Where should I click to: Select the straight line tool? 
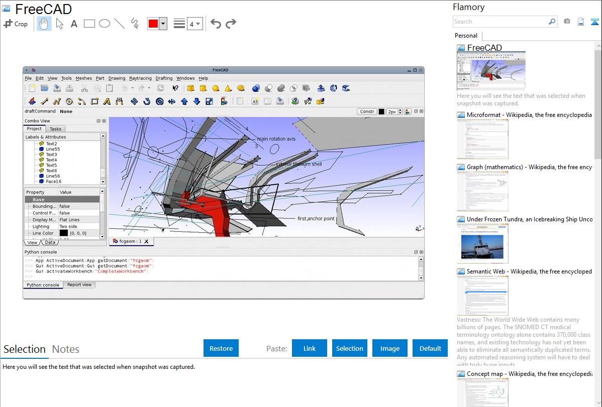coord(120,24)
